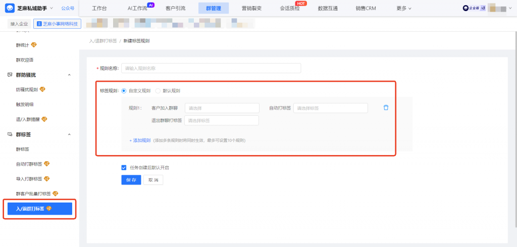Open the 更多 menu dropdown
This screenshot has height=247, width=517.
click(x=404, y=8)
